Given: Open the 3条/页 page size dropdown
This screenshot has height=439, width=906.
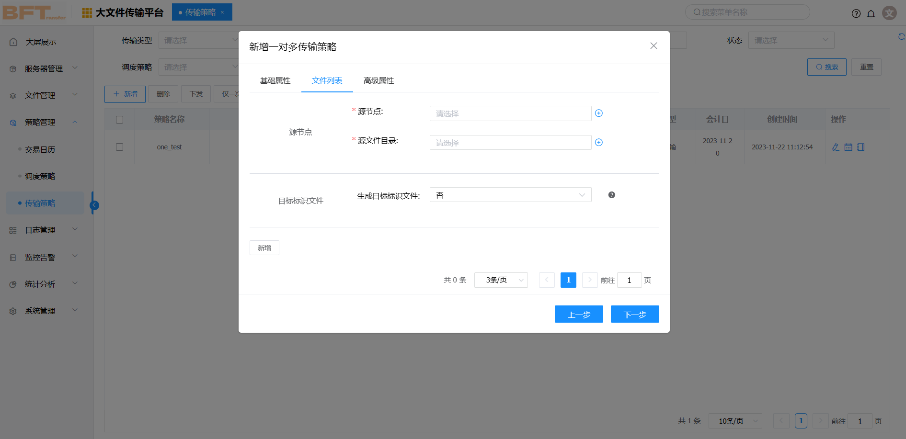Looking at the screenshot, I should coord(501,280).
